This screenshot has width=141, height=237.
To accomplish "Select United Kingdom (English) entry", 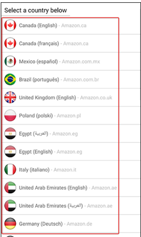I will pyautogui.click(x=60, y=97).
